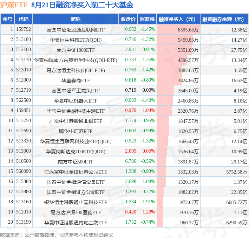Click balance value 29.17亿
This screenshot has height=238, width=249.
coord(239,162)
